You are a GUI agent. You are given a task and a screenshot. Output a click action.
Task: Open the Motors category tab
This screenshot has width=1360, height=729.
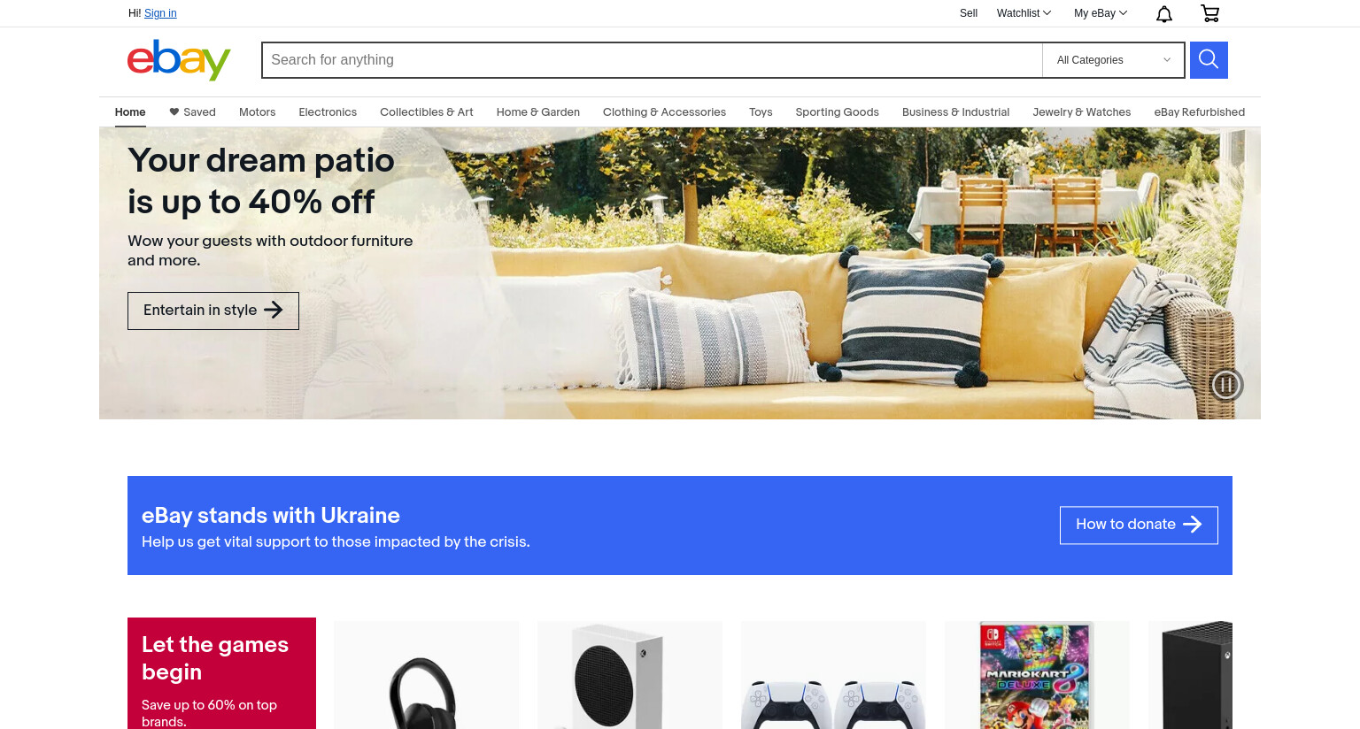click(258, 112)
